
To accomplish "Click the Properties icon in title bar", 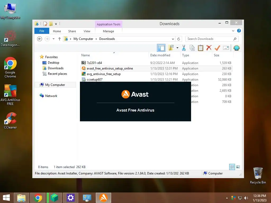I will pyautogui.click(x=45, y=24).
